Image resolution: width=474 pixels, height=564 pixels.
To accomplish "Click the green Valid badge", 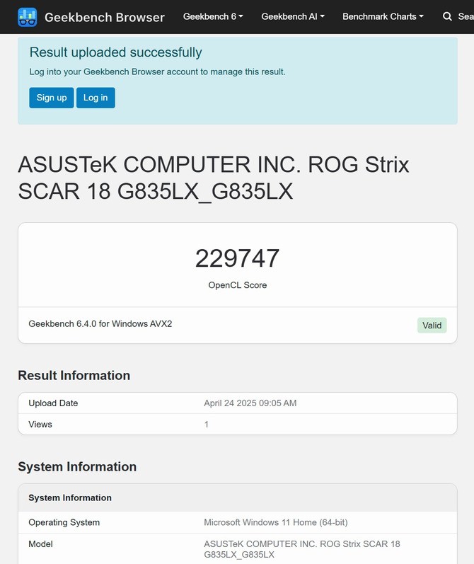I will coord(432,326).
